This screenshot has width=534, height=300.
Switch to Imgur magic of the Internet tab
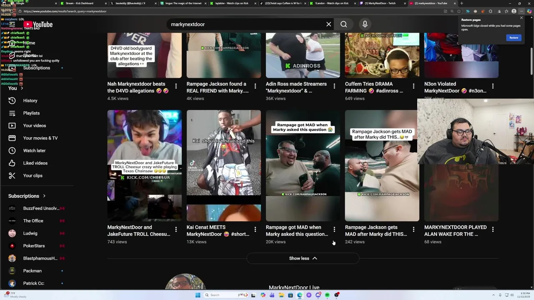click(184, 3)
